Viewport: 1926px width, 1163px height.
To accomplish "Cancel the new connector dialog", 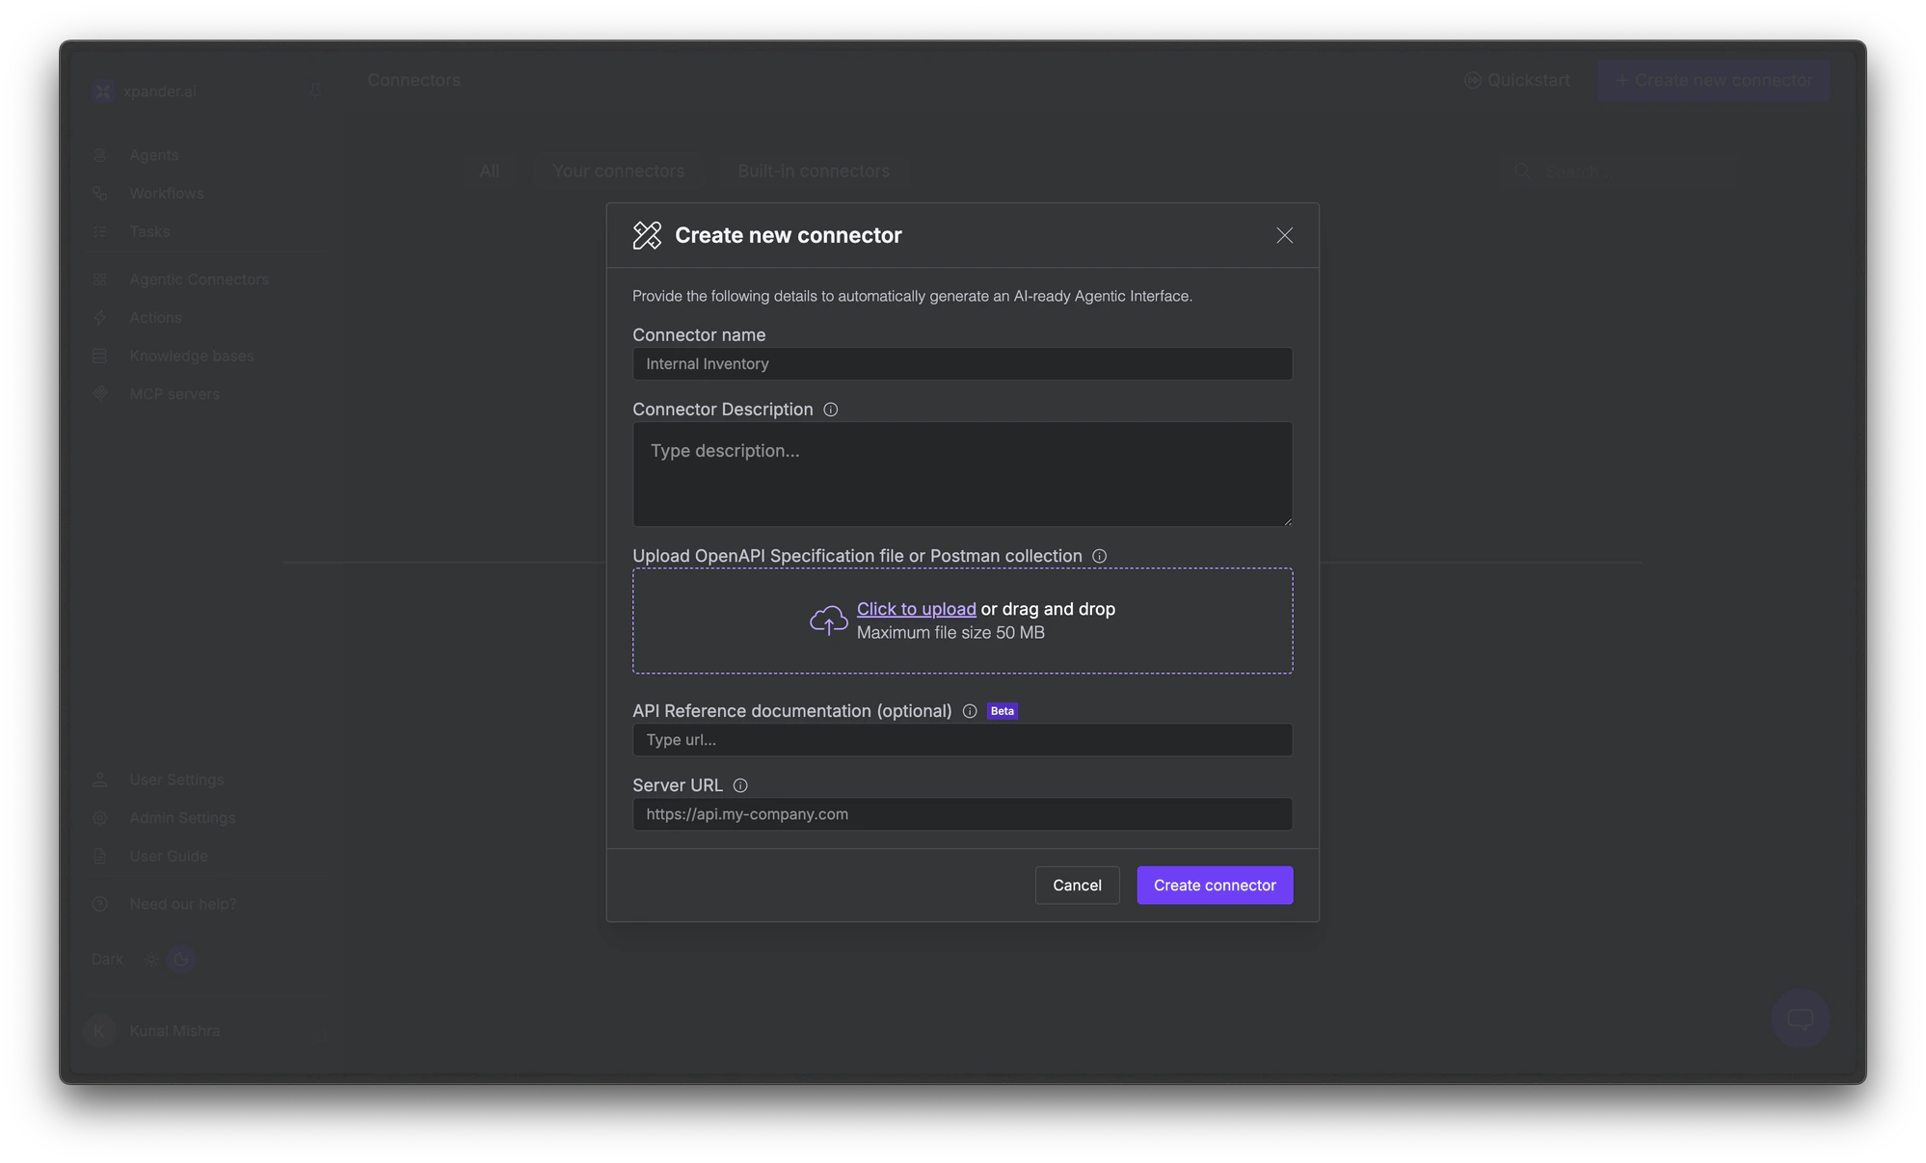I will click(x=1077, y=885).
